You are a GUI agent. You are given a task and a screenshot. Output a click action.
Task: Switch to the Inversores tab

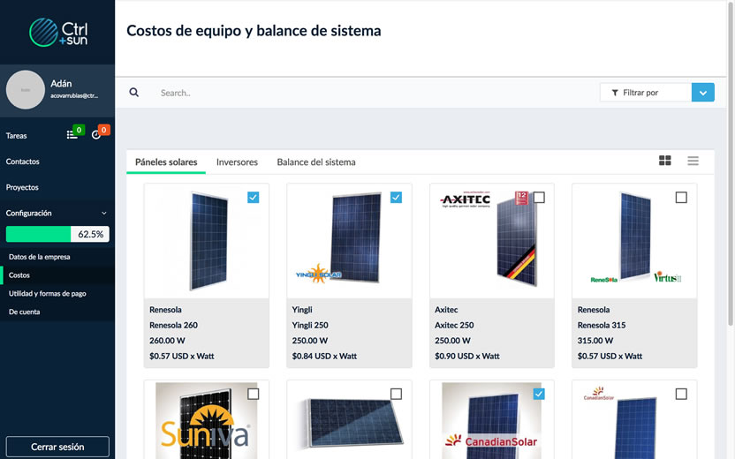[x=237, y=162]
